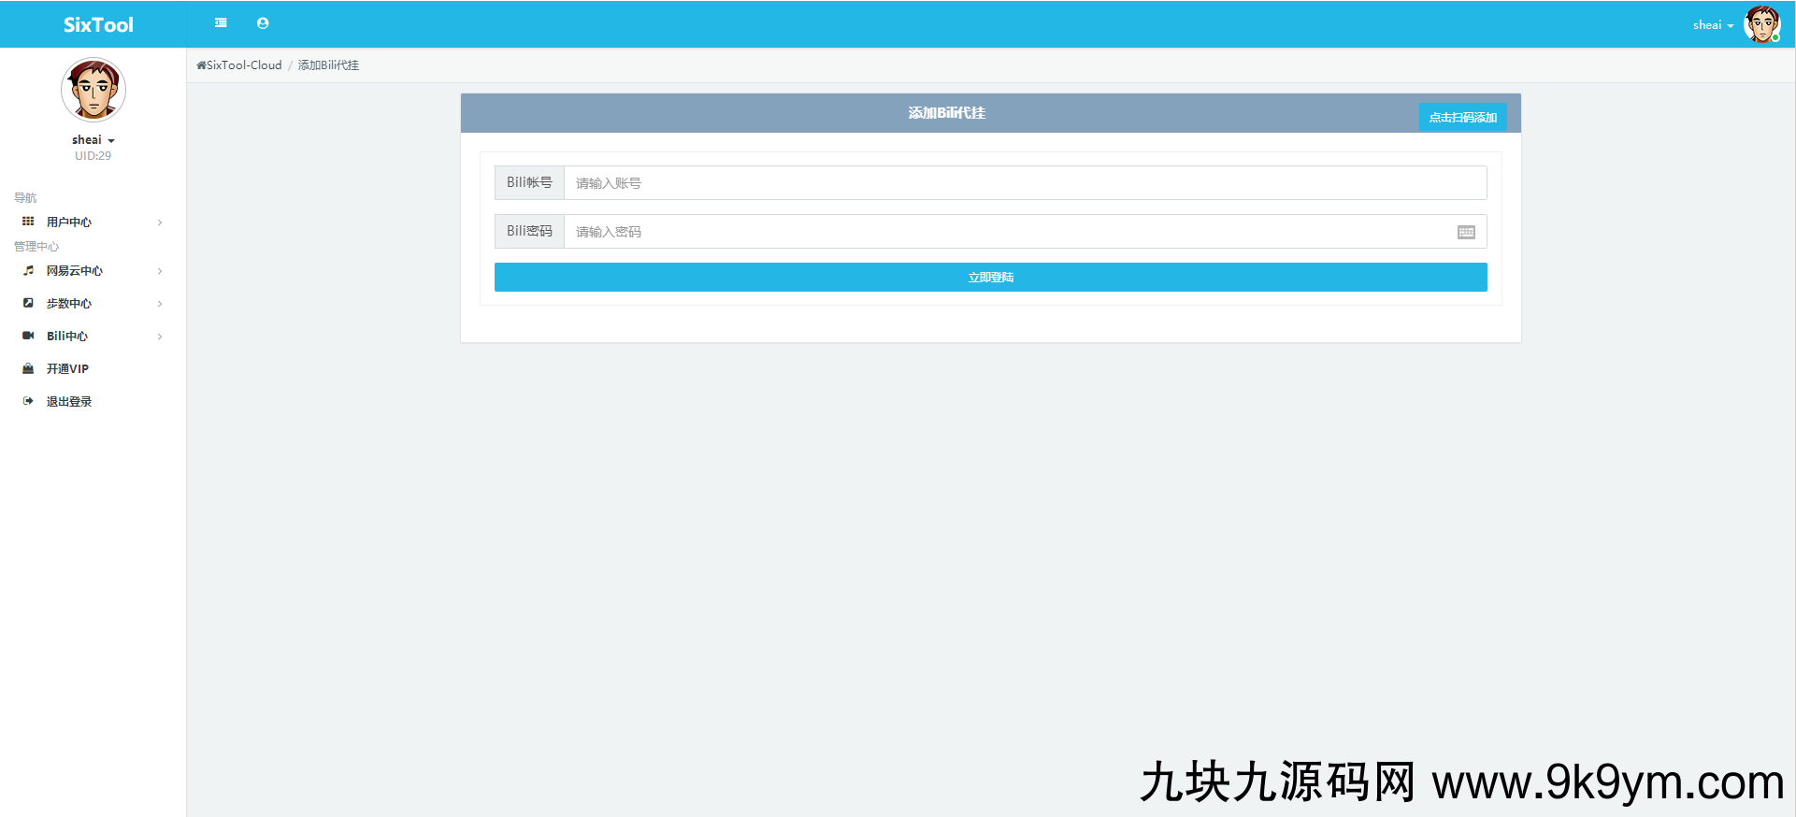Click the grid icon for 用户中心

28,222
